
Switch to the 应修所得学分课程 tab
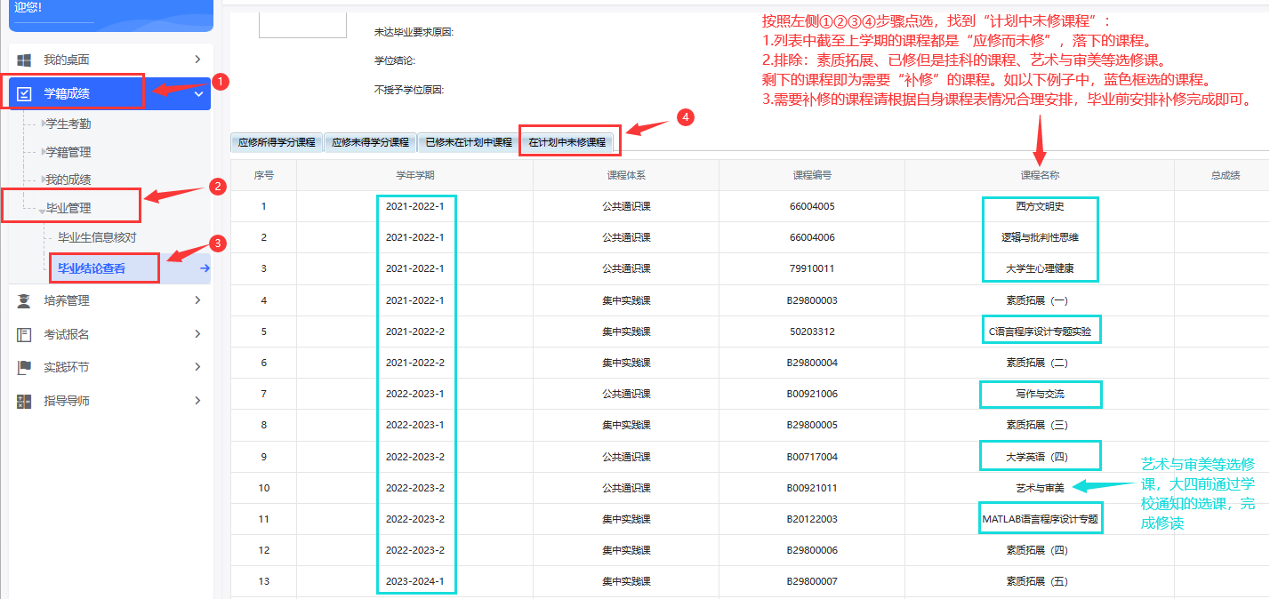pos(277,142)
